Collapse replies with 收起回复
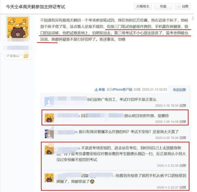The height and width of the screenshot is (192, 197). (179, 90)
